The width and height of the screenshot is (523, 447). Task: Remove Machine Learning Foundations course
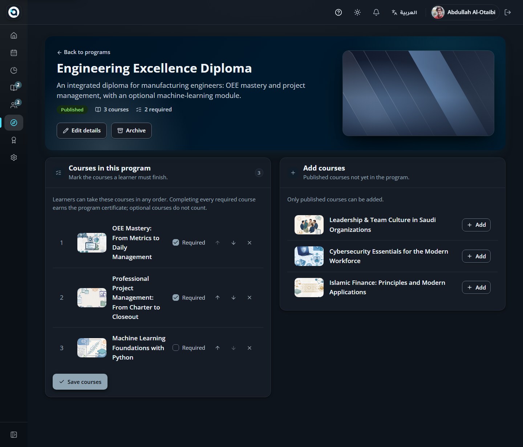(250, 348)
